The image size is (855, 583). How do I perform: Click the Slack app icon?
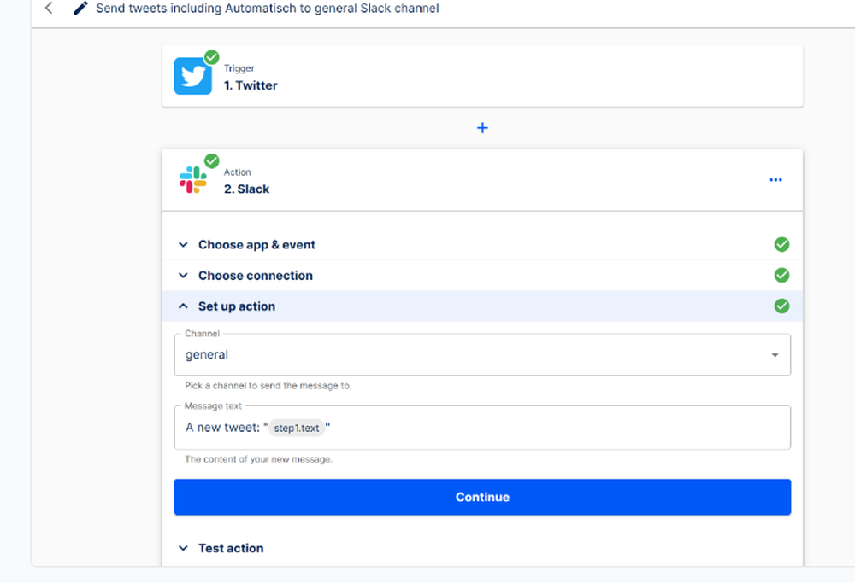click(193, 180)
